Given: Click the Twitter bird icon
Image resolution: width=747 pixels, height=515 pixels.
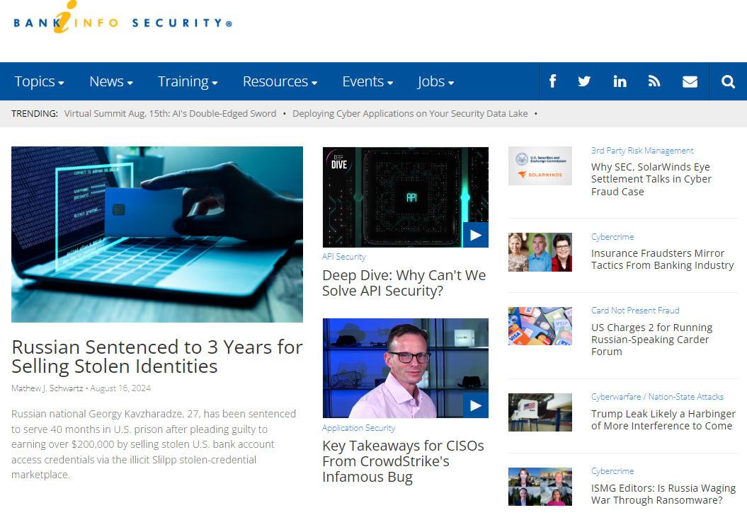Looking at the screenshot, I should (x=584, y=81).
